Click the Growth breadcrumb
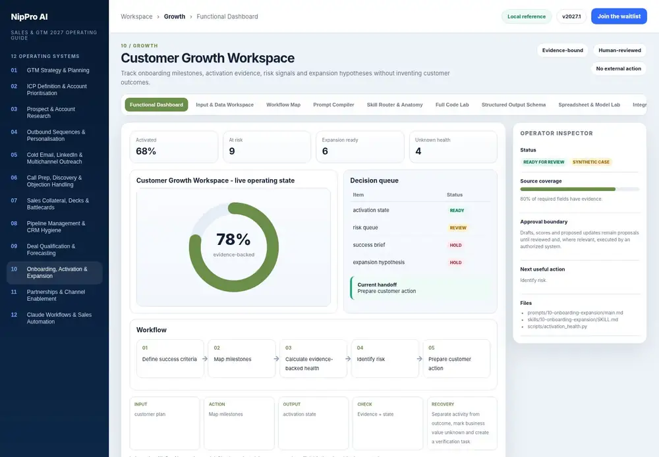The height and width of the screenshot is (457, 659). click(175, 16)
